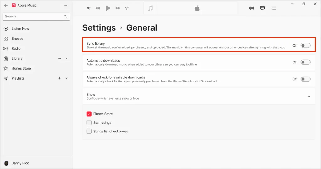Click the Listen Now play circle icon
Viewport: 321px width, 169px height.
[x=6, y=29]
